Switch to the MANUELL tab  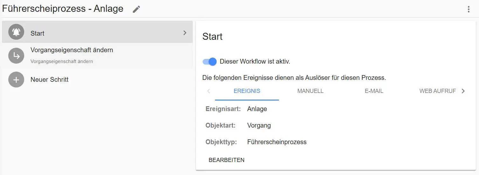coord(310,91)
